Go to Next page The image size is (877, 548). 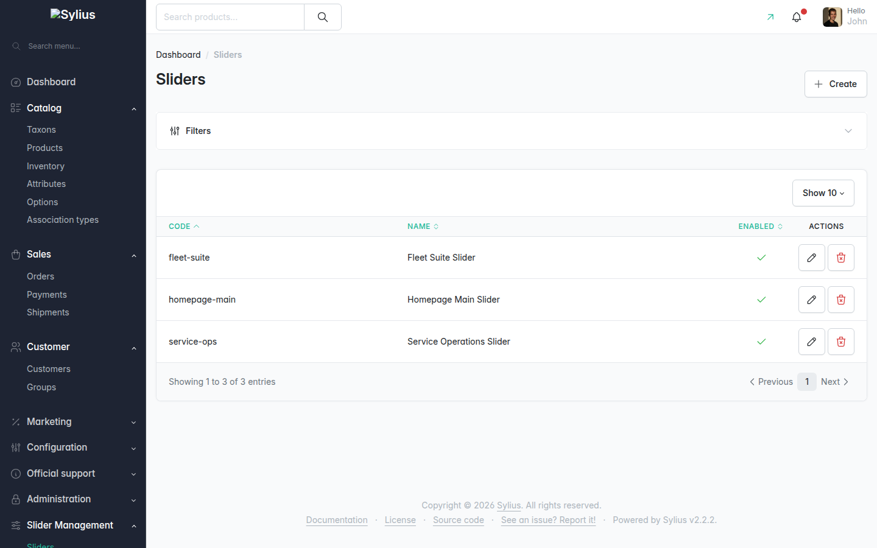pyautogui.click(x=835, y=382)
